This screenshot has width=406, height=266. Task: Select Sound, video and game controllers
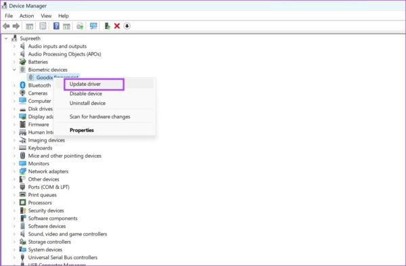[68, 234]
